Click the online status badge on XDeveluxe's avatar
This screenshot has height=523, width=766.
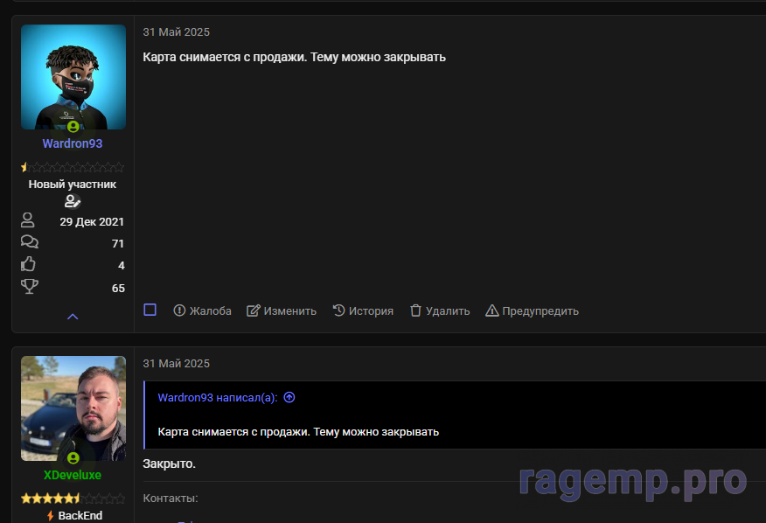pyautogui.click(x=73, y=458)
